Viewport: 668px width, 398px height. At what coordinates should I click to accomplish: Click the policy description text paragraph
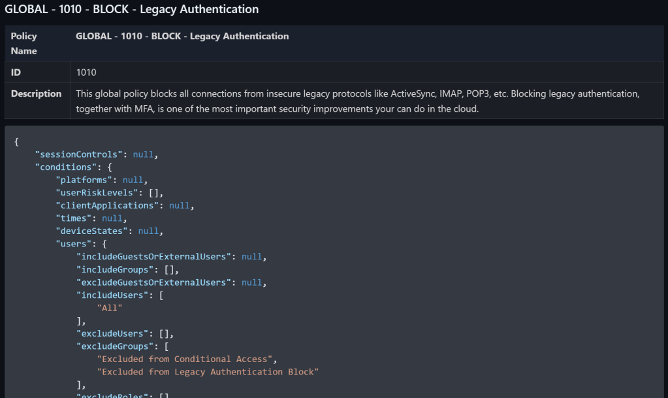(x=357, y=101)
